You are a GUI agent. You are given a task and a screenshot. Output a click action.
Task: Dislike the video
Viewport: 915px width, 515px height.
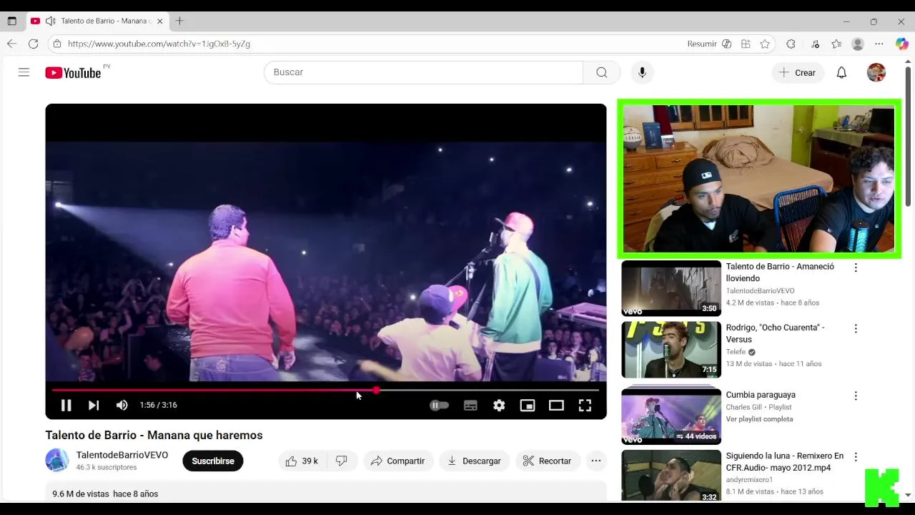[342, 461]
